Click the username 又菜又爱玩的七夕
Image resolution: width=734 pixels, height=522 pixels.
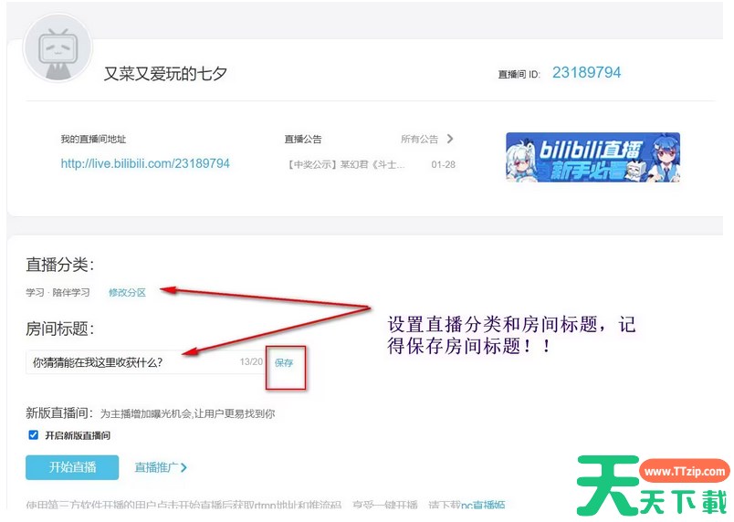click(165, 74)
